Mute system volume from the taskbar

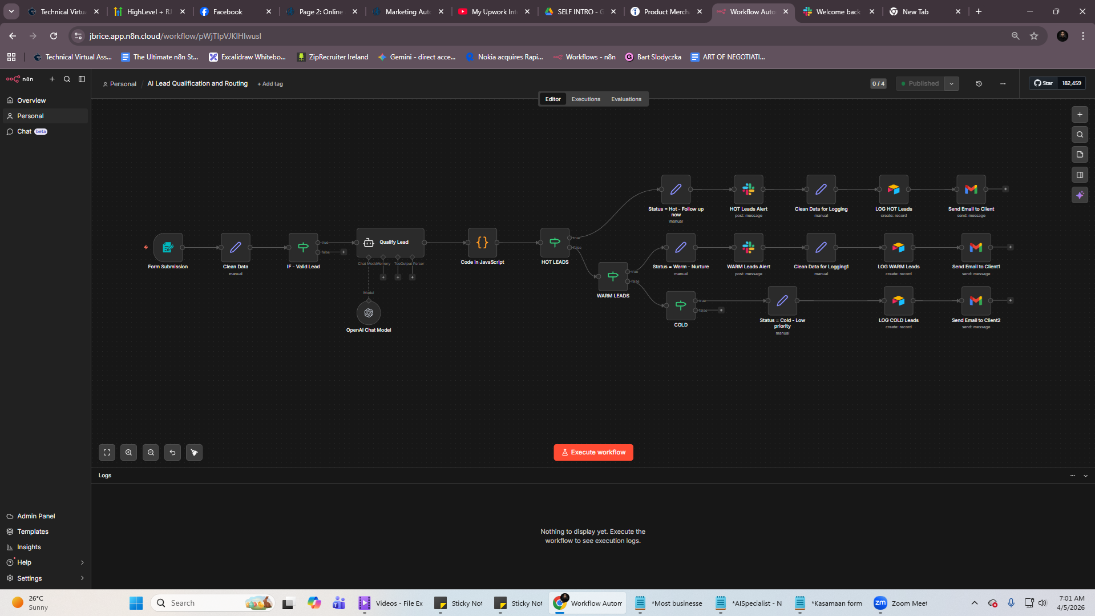point(1043,603)
